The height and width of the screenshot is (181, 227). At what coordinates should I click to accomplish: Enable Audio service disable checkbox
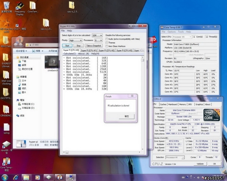tap(107, 39)
